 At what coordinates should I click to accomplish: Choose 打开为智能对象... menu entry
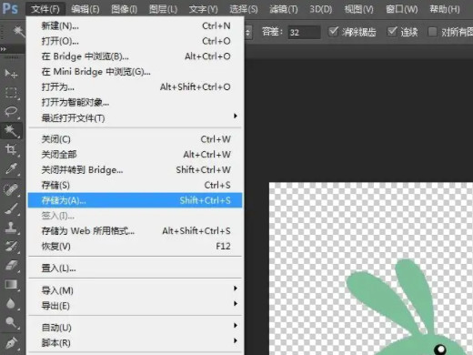[x=135, y=102]
